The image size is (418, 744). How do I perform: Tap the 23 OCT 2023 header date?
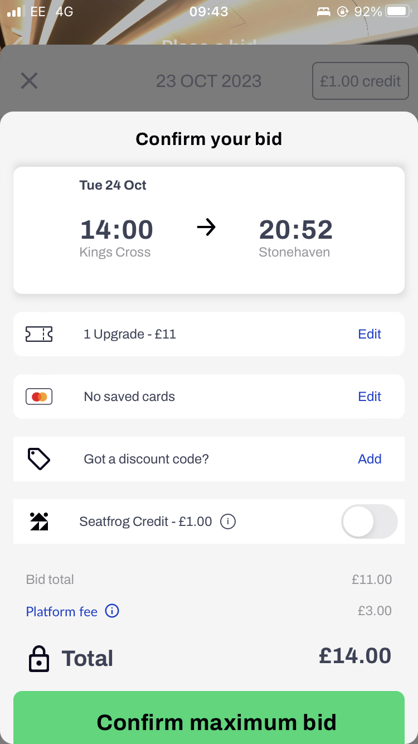pos(208,81)
